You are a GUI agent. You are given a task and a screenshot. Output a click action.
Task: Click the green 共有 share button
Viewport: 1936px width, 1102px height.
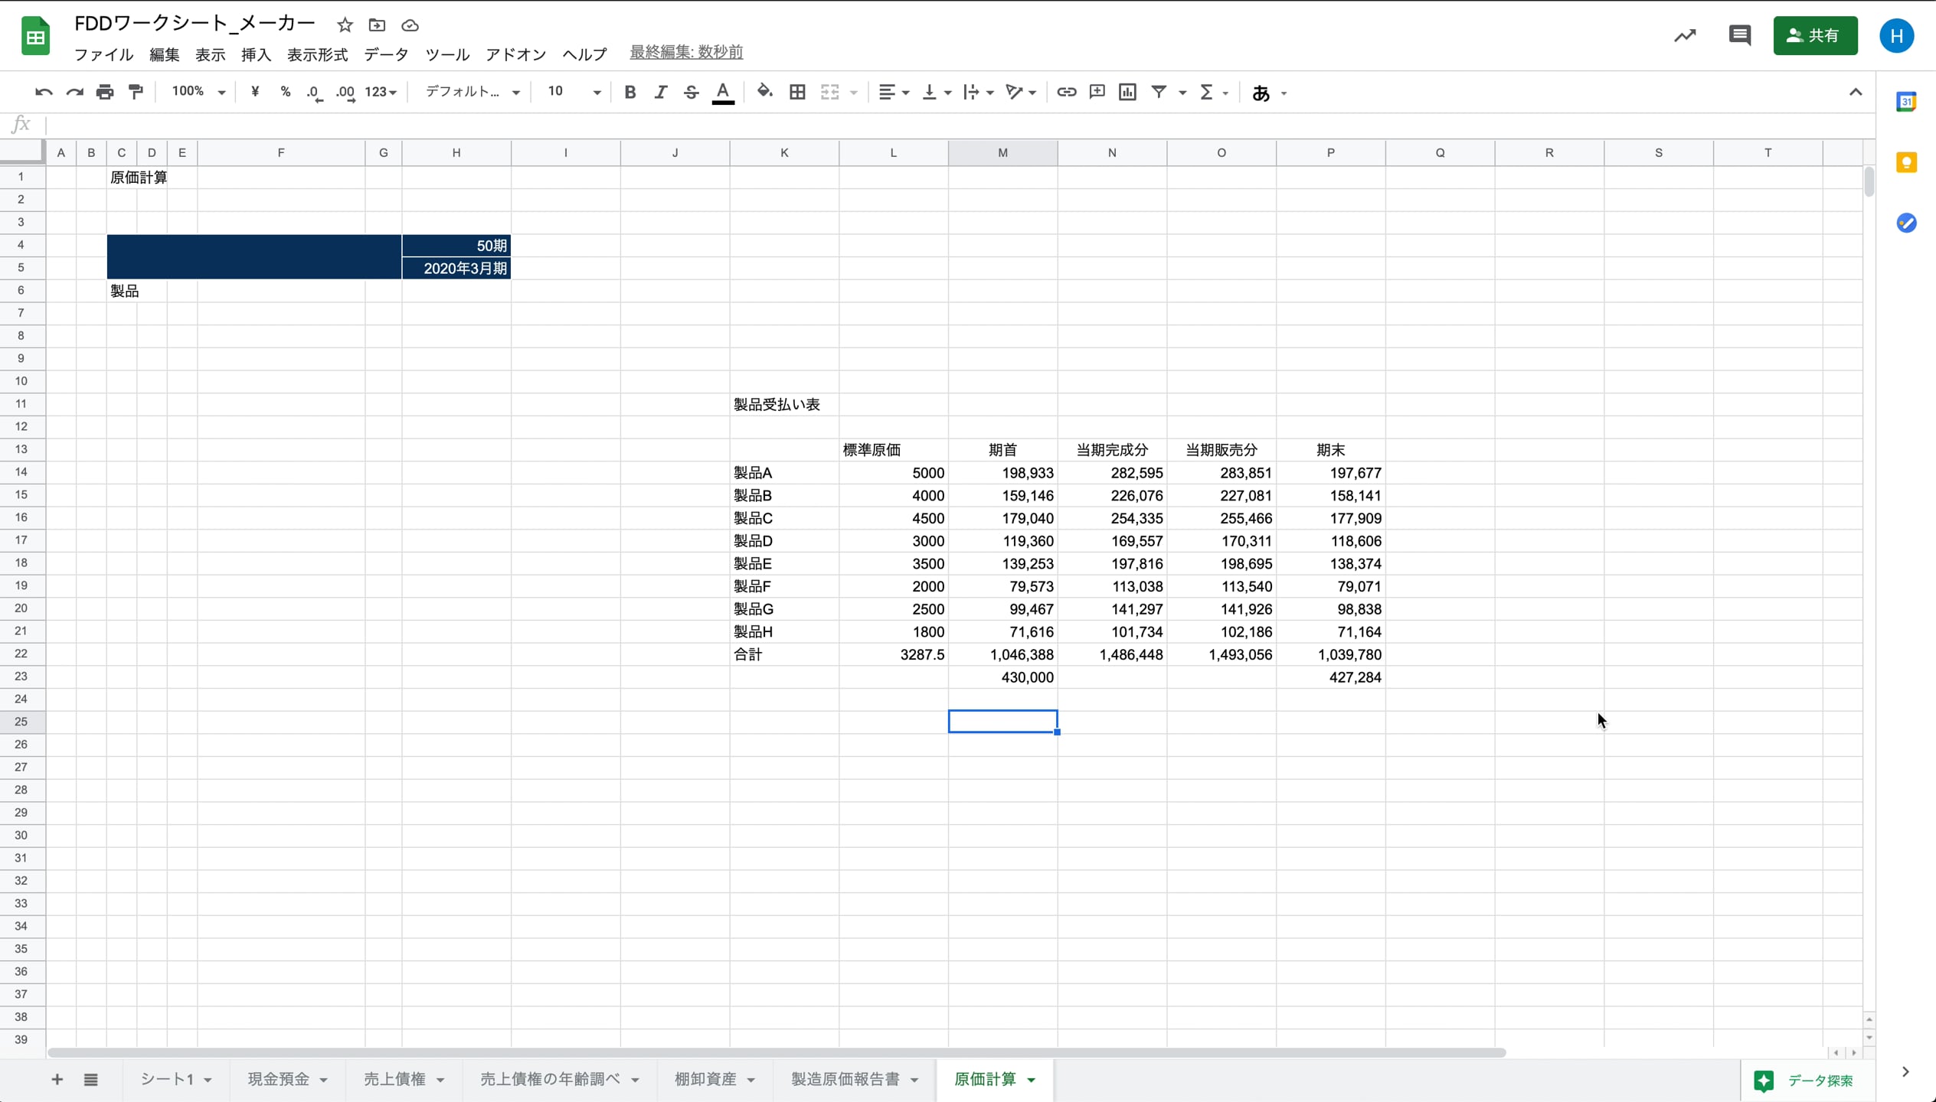point(1814,35)
